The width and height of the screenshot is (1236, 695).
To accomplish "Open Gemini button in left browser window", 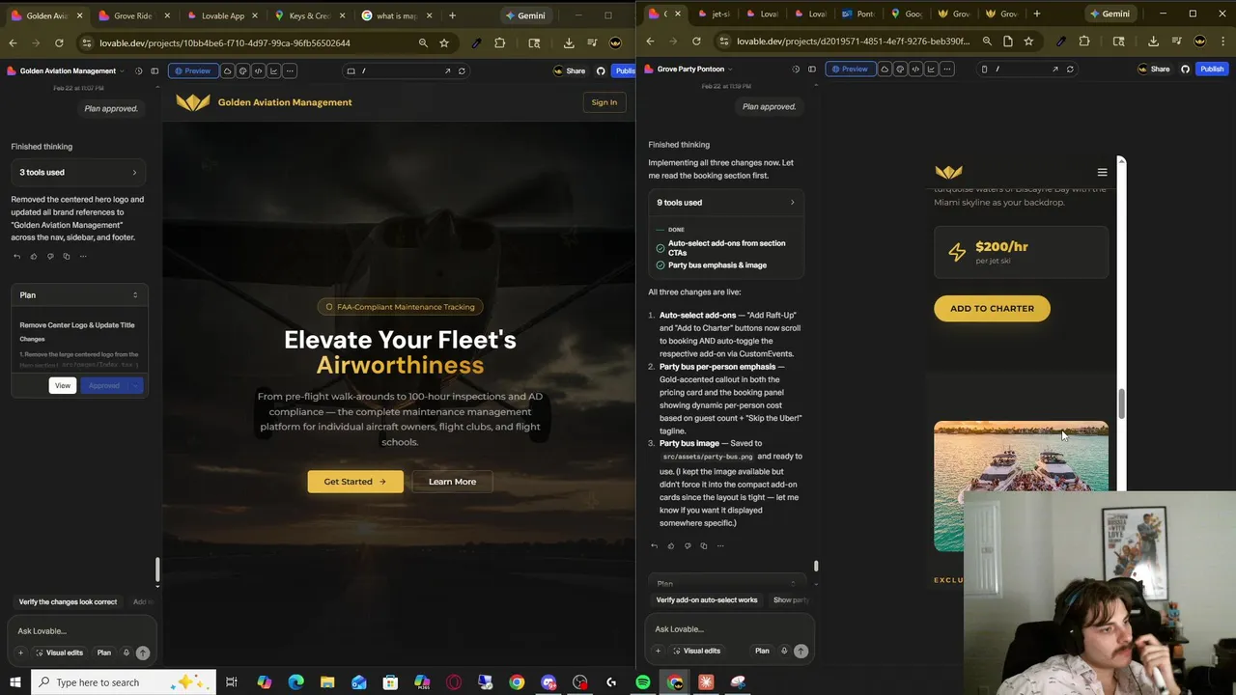I will pyautogui.click(x=526, y=15).
